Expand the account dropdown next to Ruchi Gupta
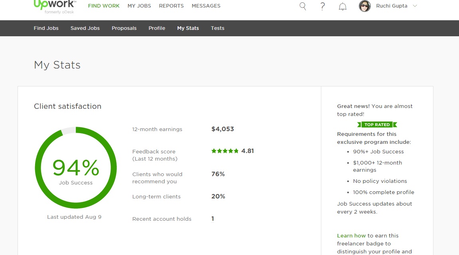The height and width of the screenshot is (255, 459). (x=415, y=6)
